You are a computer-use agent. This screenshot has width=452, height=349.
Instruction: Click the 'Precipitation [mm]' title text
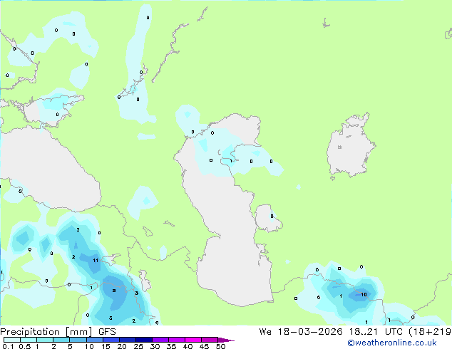46,332
